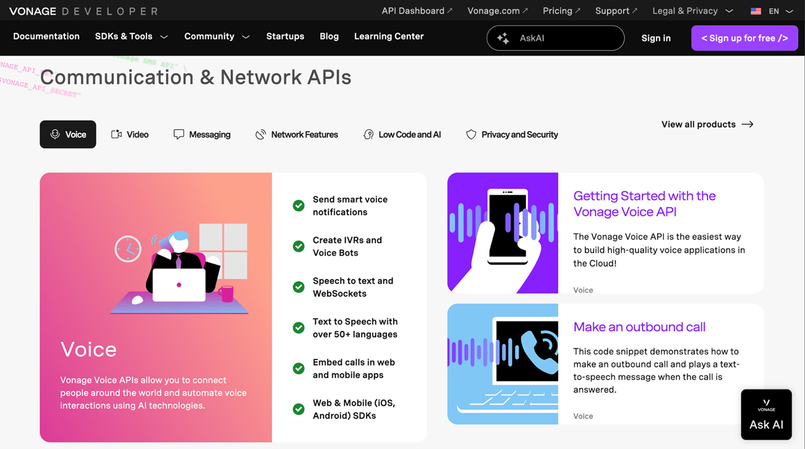
Task: Open the Make an outbound call article
Action: (639, 327)
